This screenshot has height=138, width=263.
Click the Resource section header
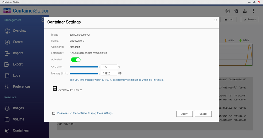[11, 97]
